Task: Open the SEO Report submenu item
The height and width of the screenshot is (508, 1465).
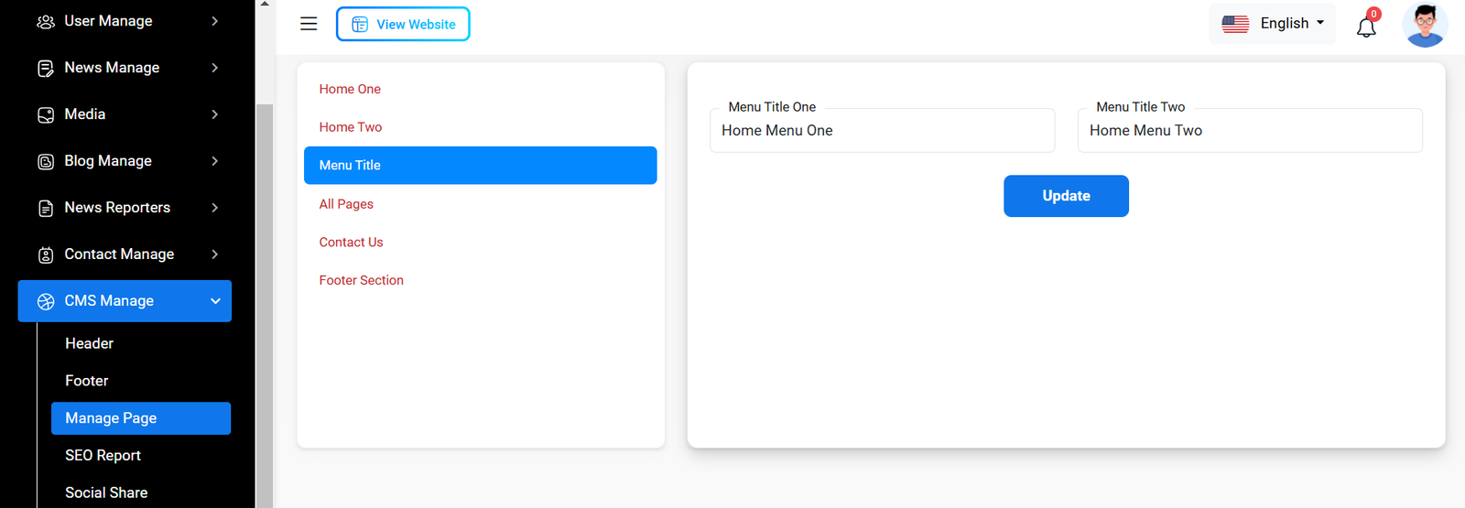Action: point(103,455)
